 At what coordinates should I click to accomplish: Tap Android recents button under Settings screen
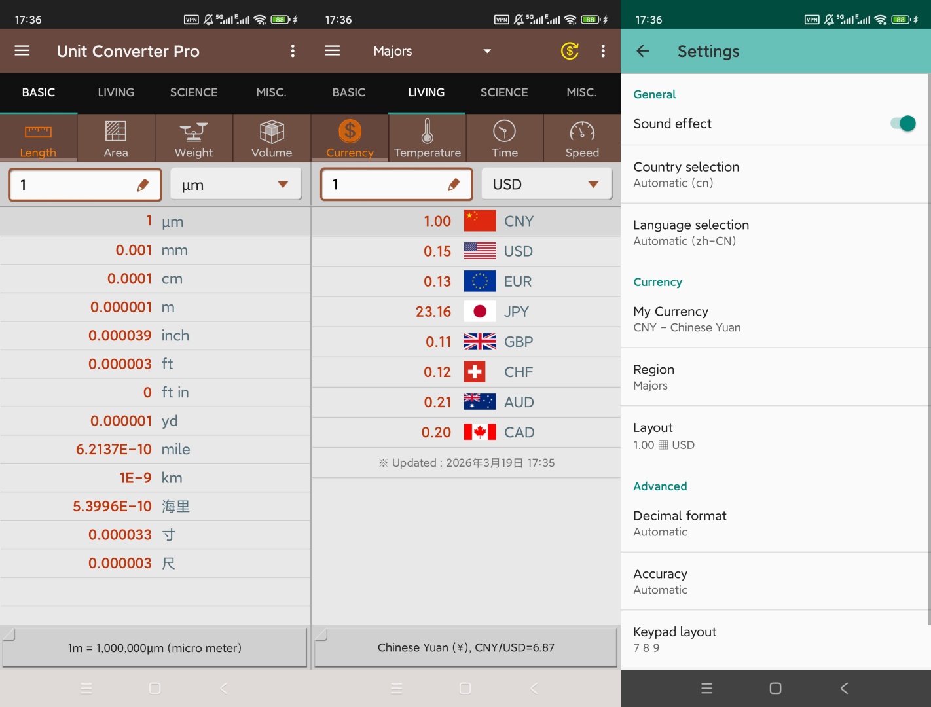click(706, 688)
